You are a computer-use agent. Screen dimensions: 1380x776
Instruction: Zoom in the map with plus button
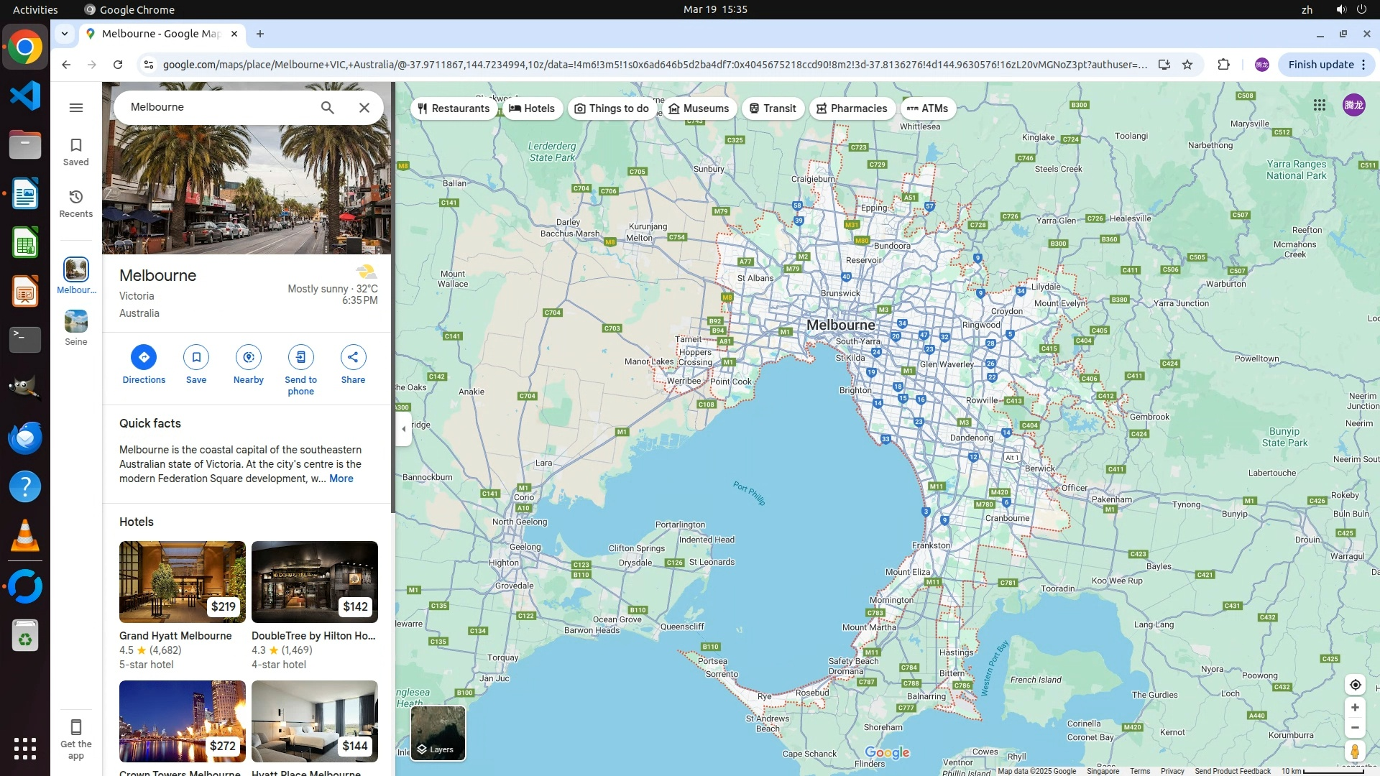coord(1355,708)
